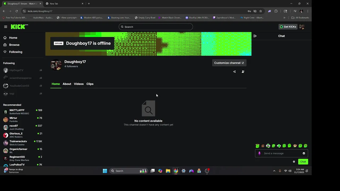Screen dimensions: 340x191
Task: Open the emoji picker in chat box
Action: 304,153
